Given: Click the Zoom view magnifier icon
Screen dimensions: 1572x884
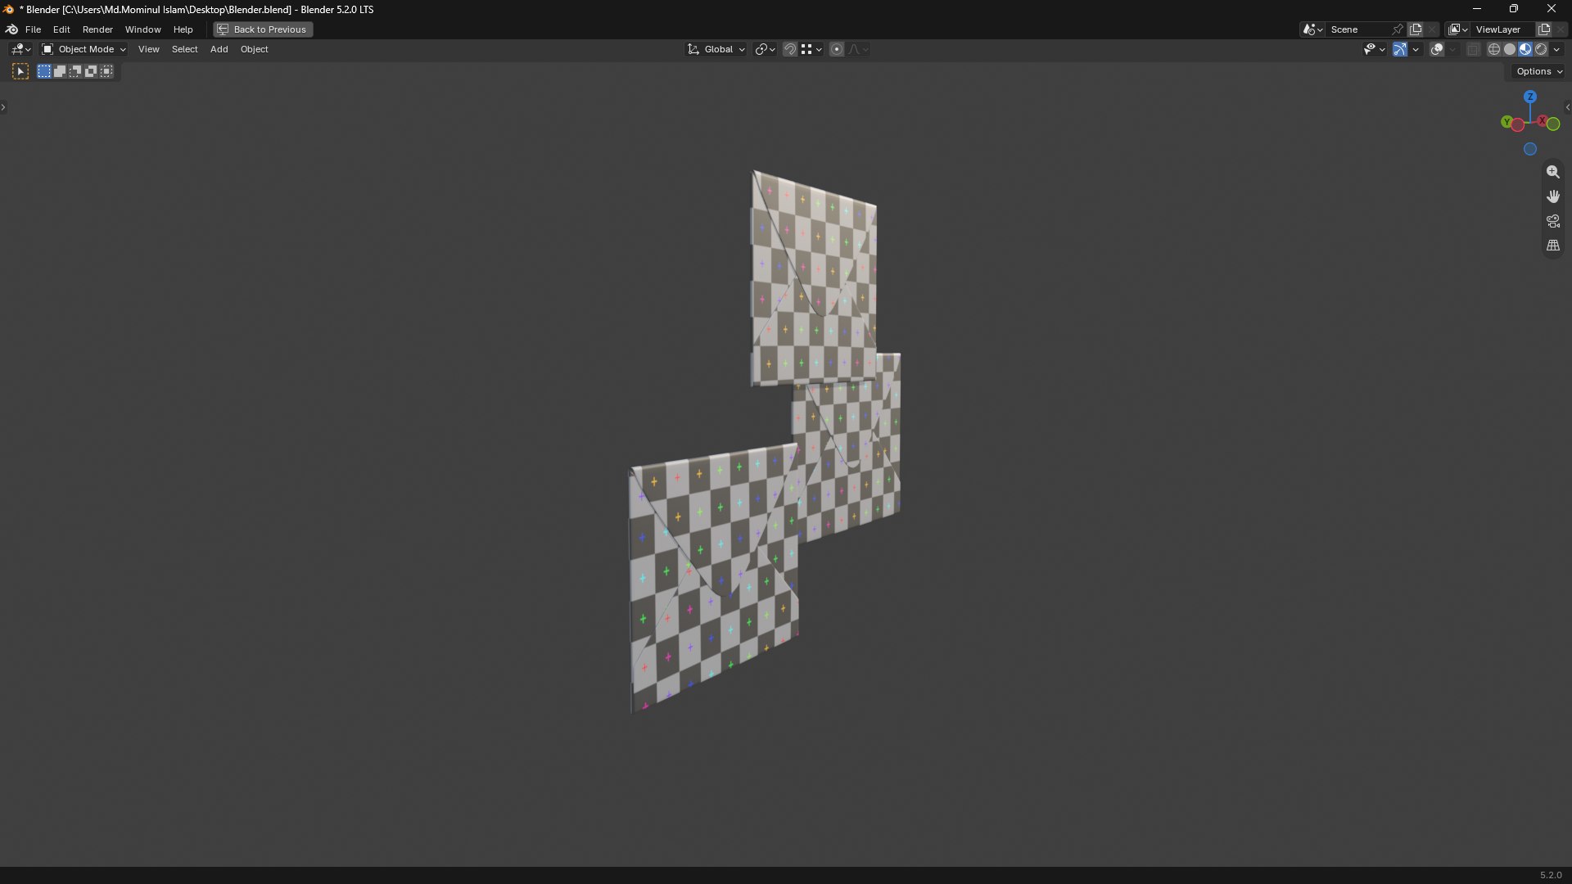Looking at the screenshot, I should tap(1553, 172).
